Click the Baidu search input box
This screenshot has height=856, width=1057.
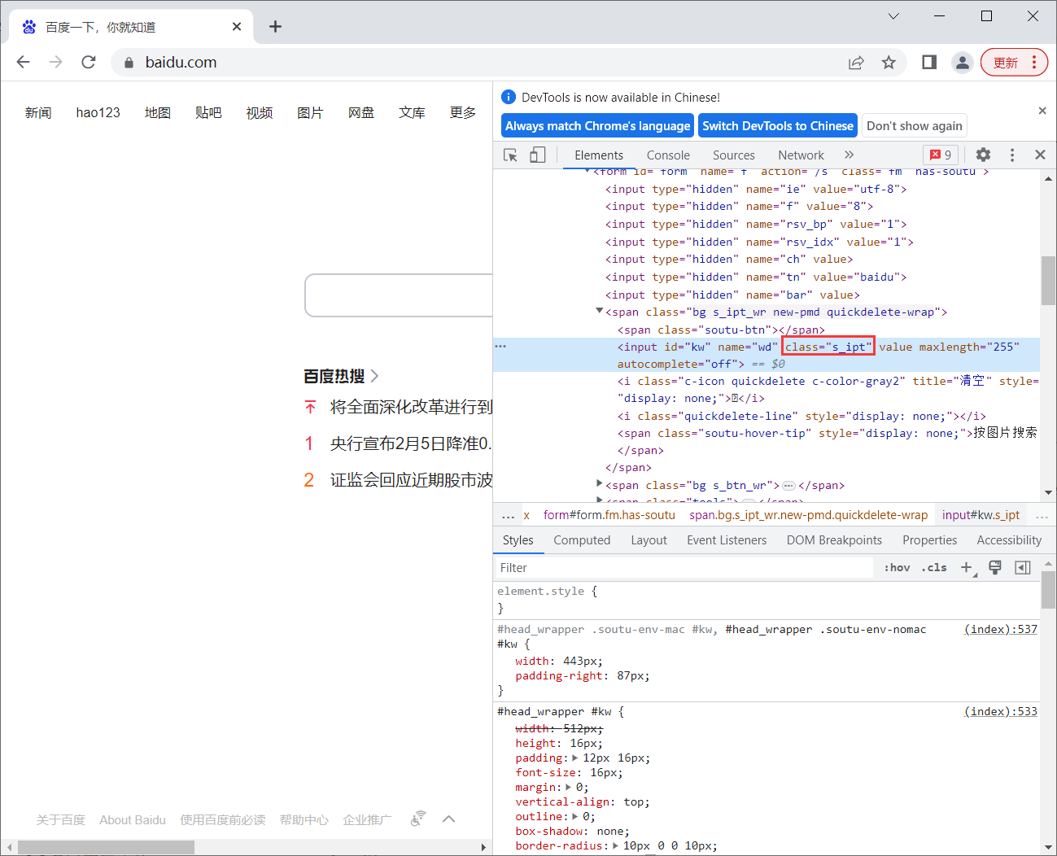click(399, 295)
